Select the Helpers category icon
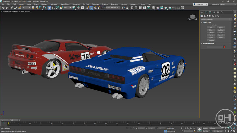This screenshot has width=237, height=133. 213,16
